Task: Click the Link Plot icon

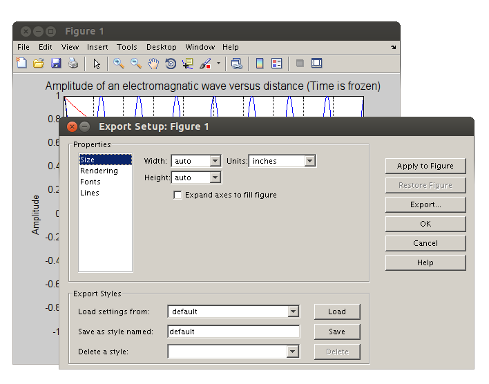Action: 237,64
